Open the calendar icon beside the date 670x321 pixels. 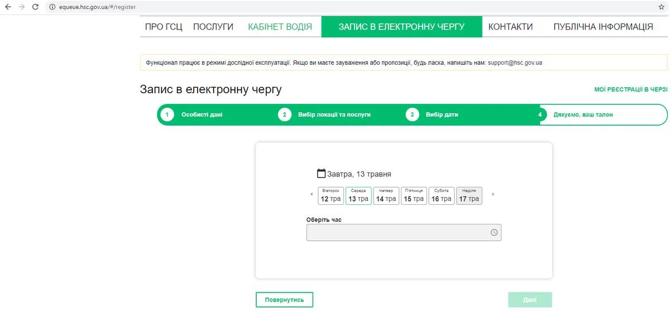pyautogui.click(x=321, y=173)
